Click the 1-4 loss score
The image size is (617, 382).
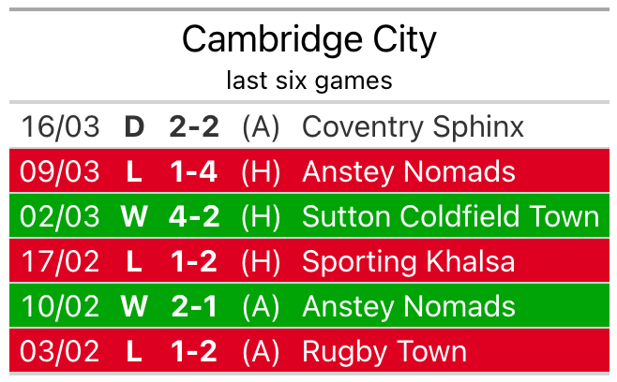click(x=194, y=171)
